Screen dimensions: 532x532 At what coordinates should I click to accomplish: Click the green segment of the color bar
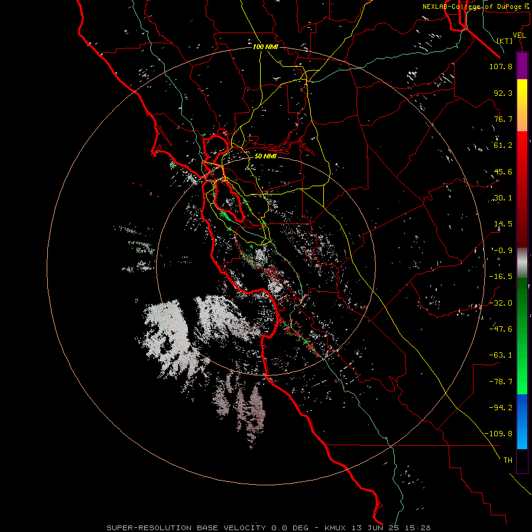[x=522, y=336]
